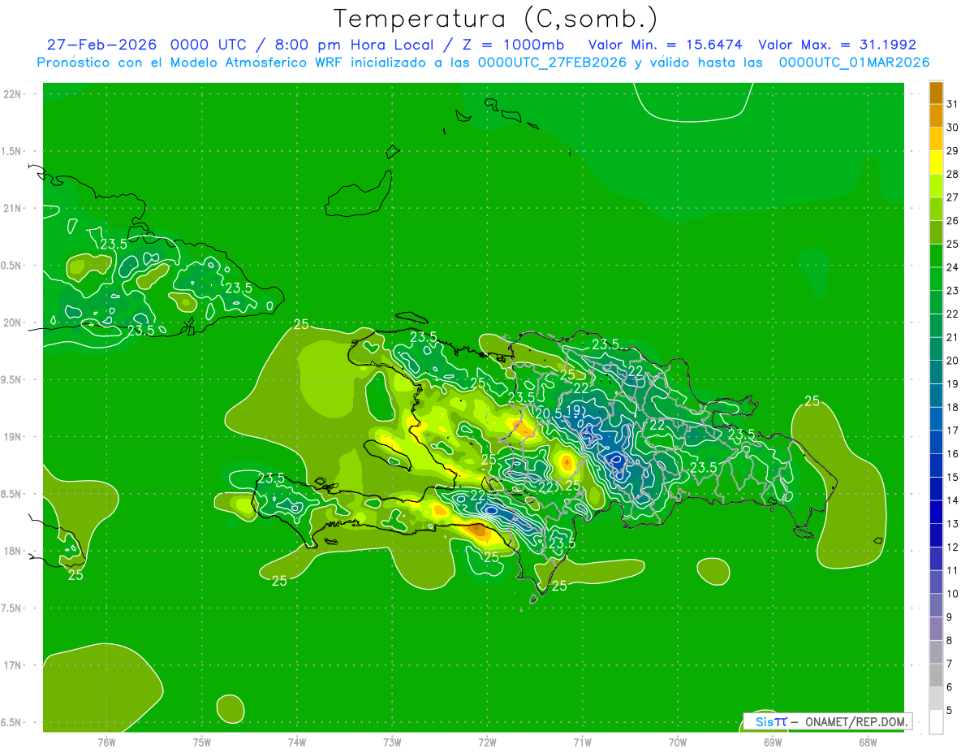This screenshot has width=974, height=753.
Task: Click the '74W' longitude axis label
Action: pyautogui.click(x=297, y=742)
